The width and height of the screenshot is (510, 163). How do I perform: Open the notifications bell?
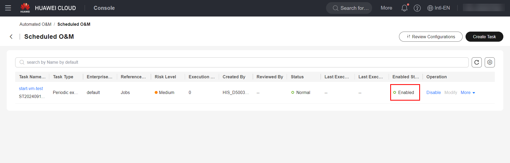click(x=404, y=8)
